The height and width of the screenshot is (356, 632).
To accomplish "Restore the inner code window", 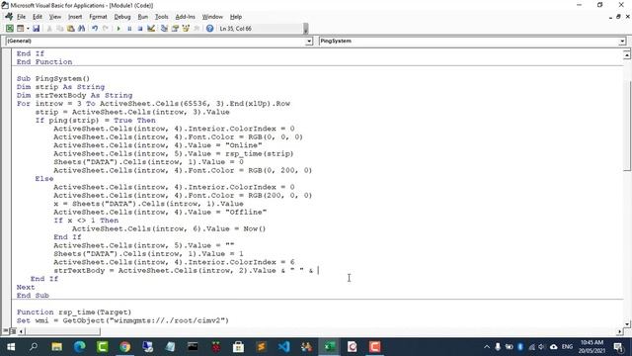I will 618,17.
